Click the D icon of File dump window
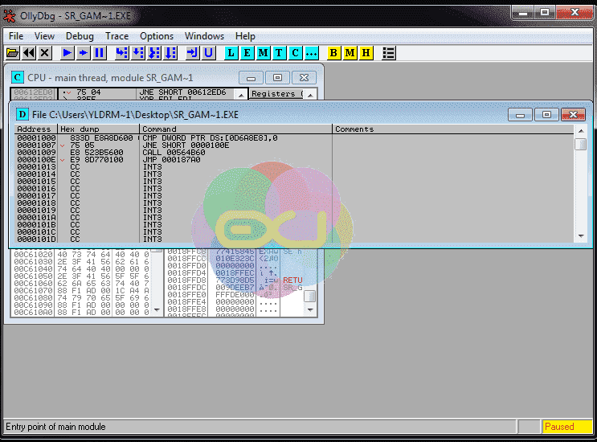597x442 pixels. 22,114
